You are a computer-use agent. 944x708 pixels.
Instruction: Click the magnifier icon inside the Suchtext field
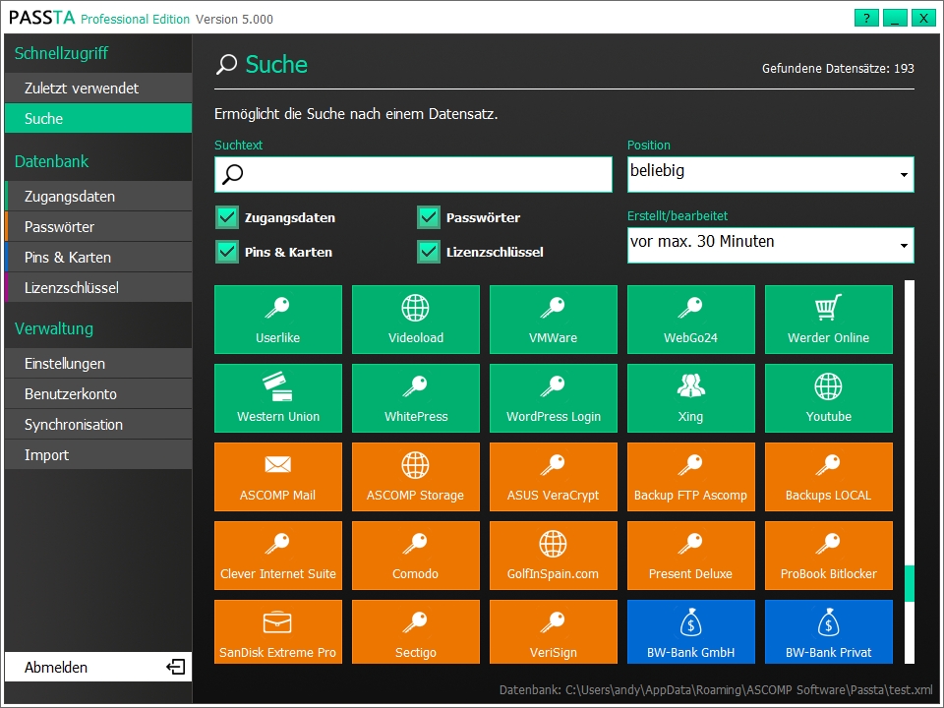tap(232, 175)
